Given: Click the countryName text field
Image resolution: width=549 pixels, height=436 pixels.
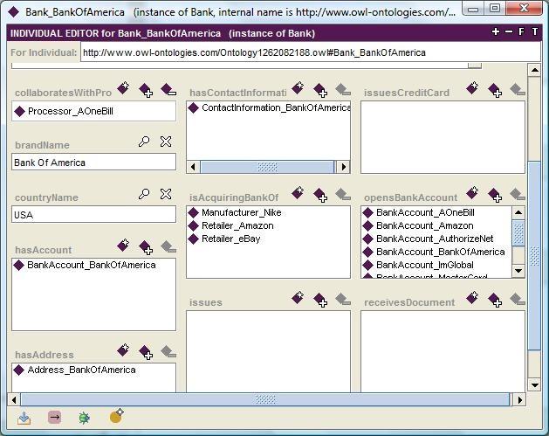Looking at the screenshot, I should 93,214.
